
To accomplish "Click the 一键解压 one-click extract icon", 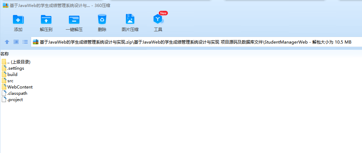I will 74,19.
